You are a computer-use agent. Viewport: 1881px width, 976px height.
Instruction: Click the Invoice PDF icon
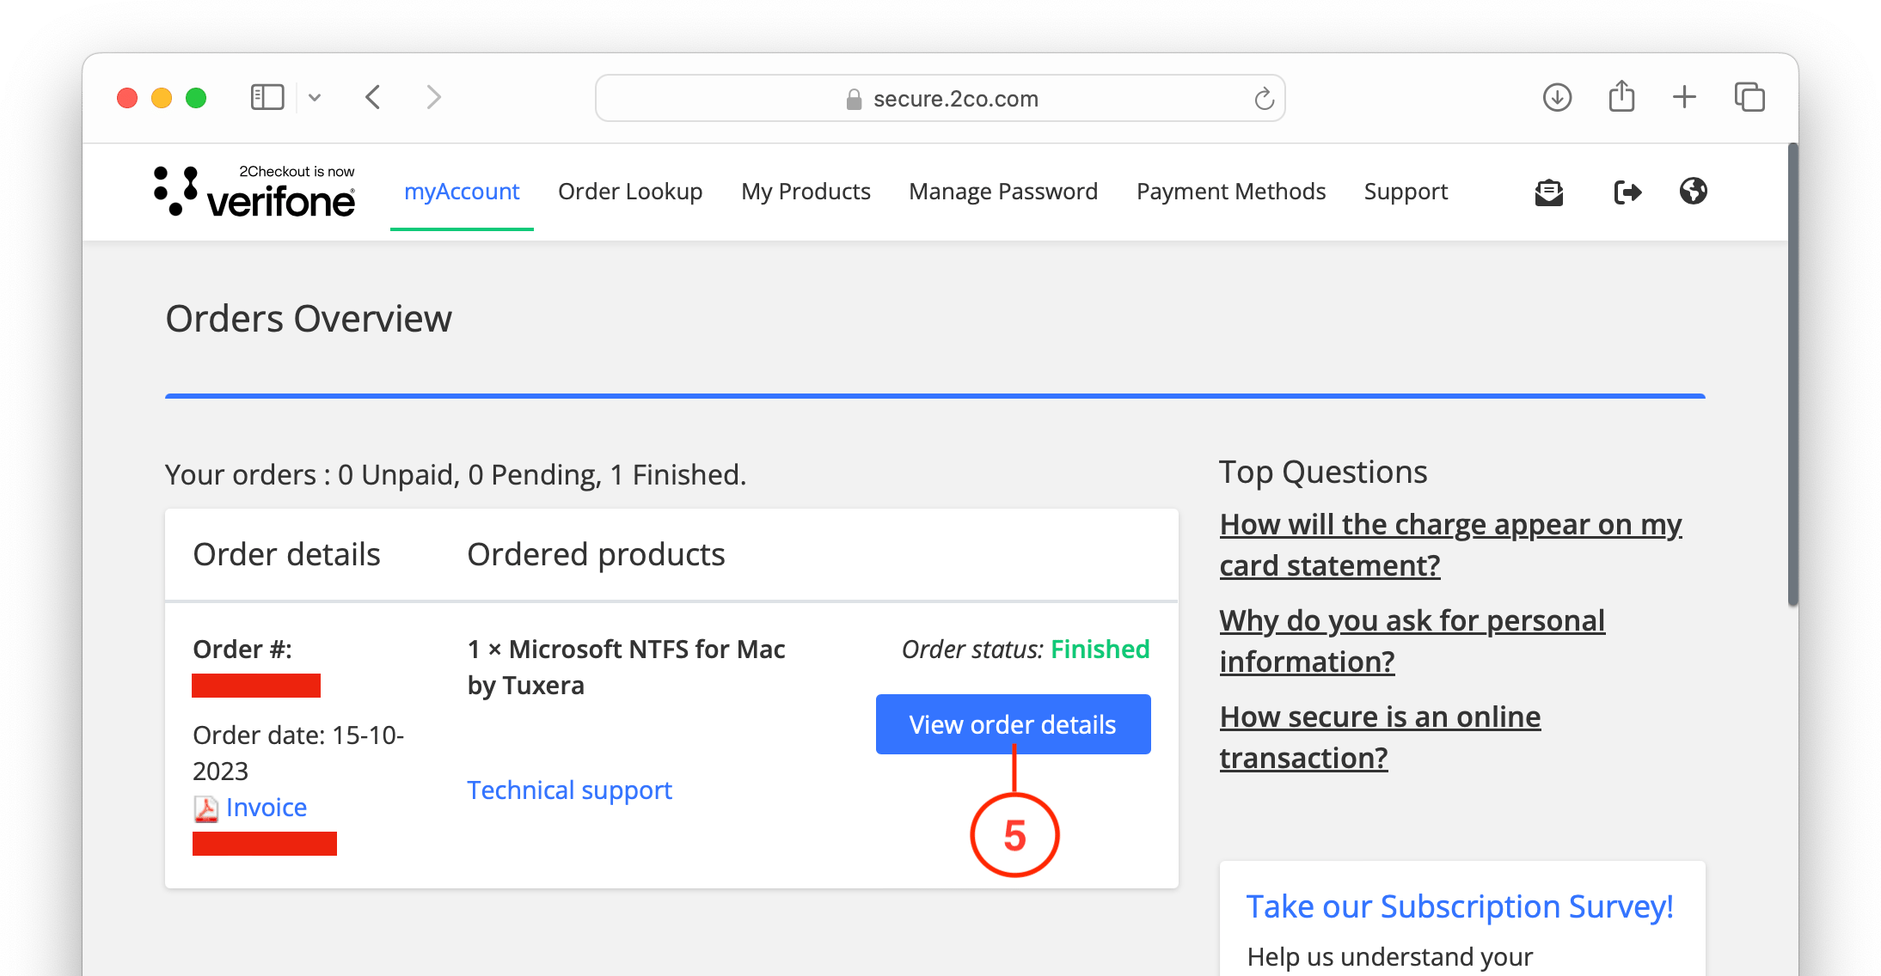tap(205, 808)
